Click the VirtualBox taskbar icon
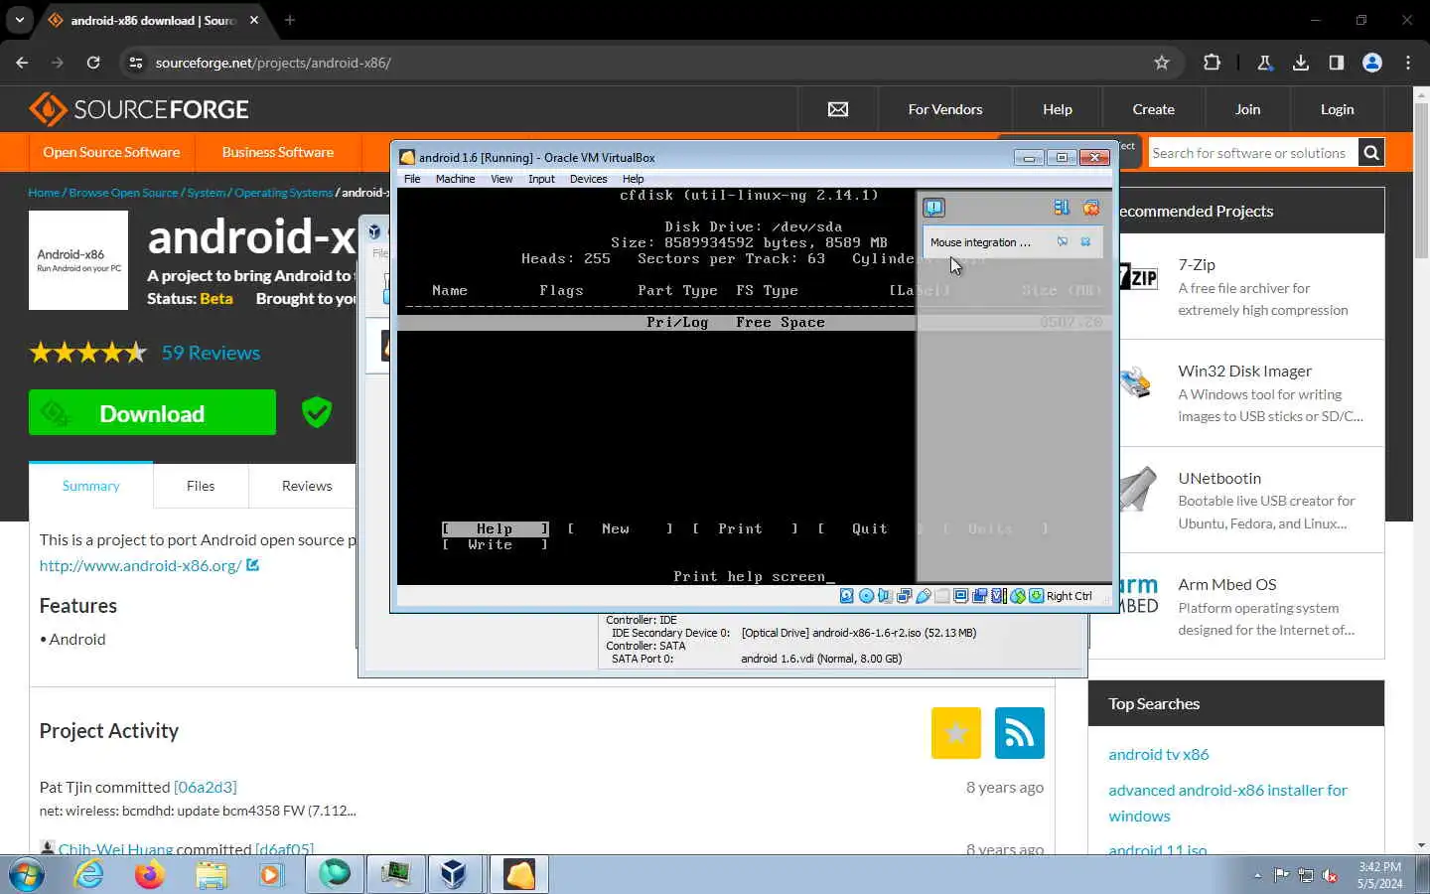Image resolution: width=1430 pixels, height=894 pixels. [x=454, y=874]
